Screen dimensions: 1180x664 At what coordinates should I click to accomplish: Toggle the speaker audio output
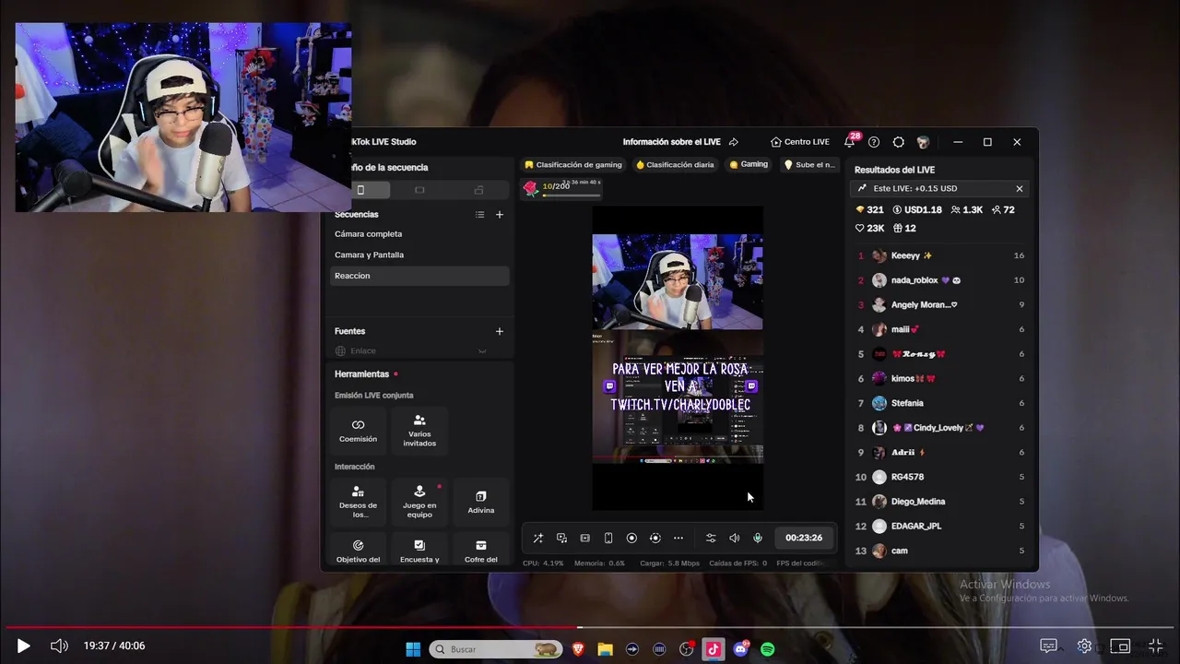(735, 538)
